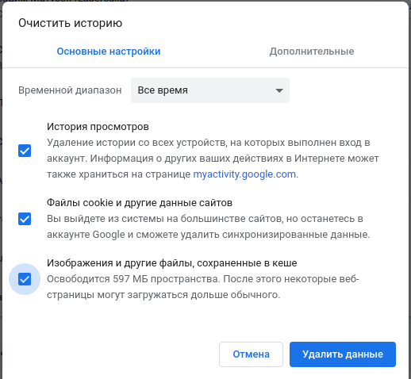Open the Все время time range dropdown

click(x=210, y=90)
